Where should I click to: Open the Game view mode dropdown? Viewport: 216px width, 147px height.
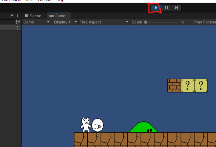[36, 22]
